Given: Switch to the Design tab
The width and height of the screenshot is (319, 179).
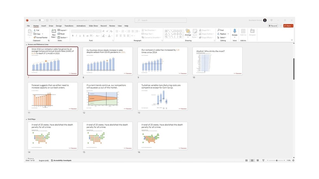Looking at the screenshot, I should (x=59, y=26).
